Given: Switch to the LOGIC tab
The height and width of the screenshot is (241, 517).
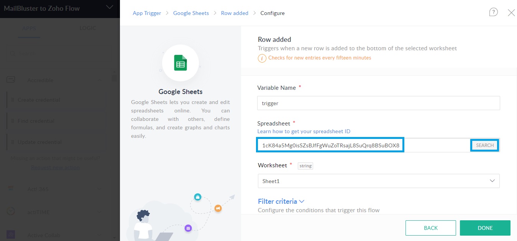Looking at the screenshot, I should 88,28.
